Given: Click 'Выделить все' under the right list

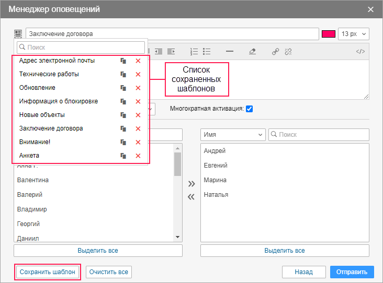Looking at the screenshot, I should point(285,251).
